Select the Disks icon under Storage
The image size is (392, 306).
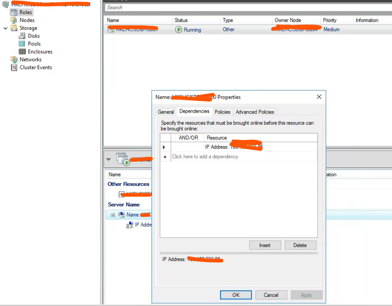(x=22, y=36)
